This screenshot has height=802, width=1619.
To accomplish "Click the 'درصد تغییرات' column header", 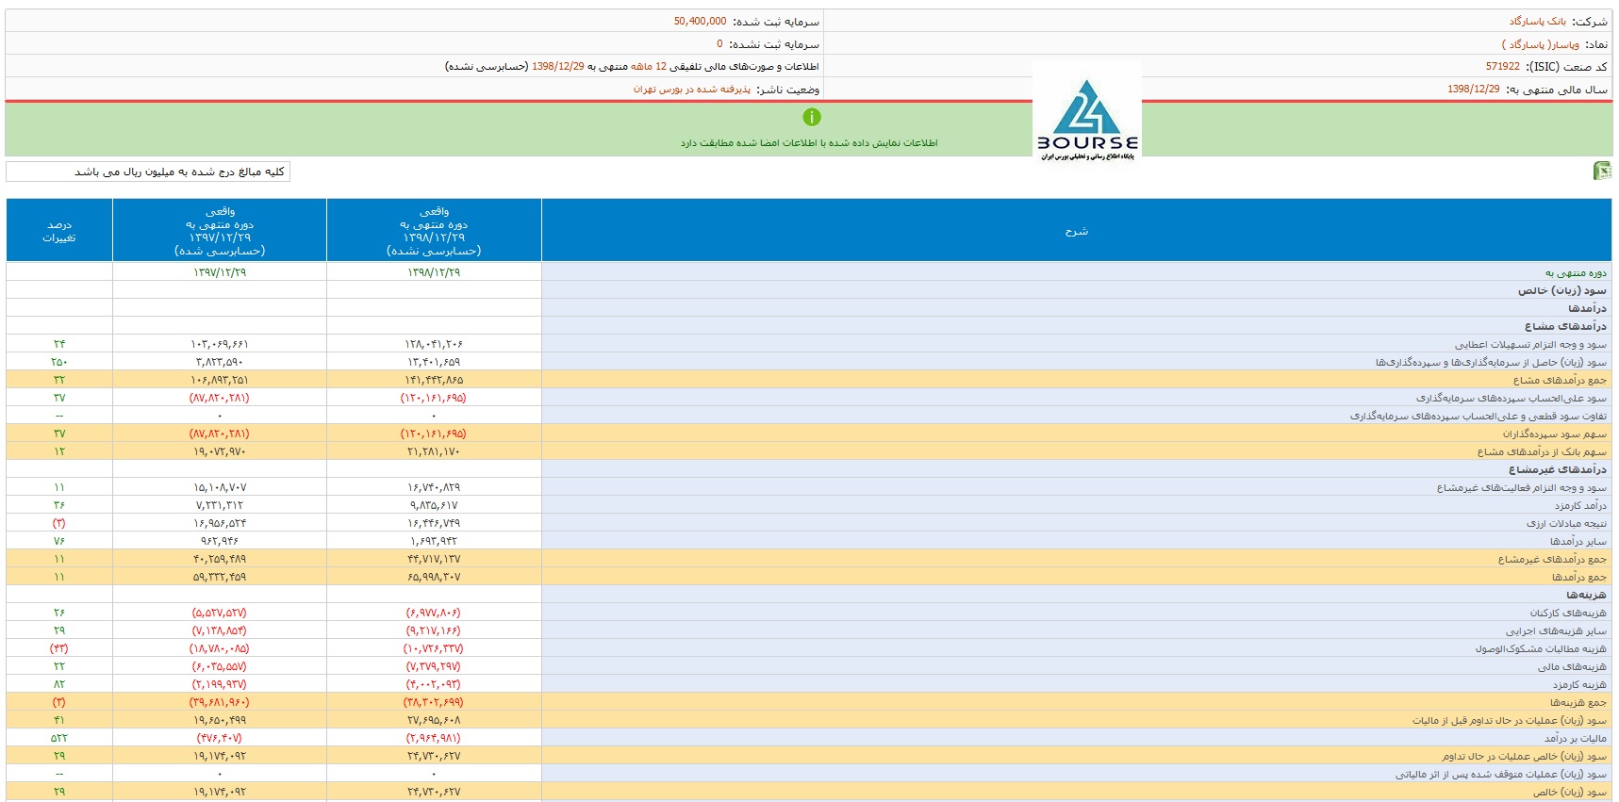I will (x=59, y=231).
